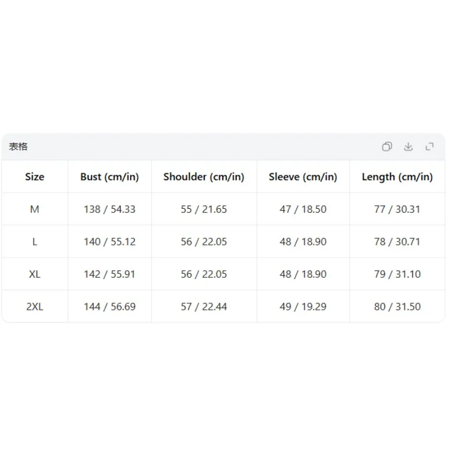Click the 55 / 21.65 shoulder cell
The width and height of the screenshot is (464, 464).
(204, 209)
